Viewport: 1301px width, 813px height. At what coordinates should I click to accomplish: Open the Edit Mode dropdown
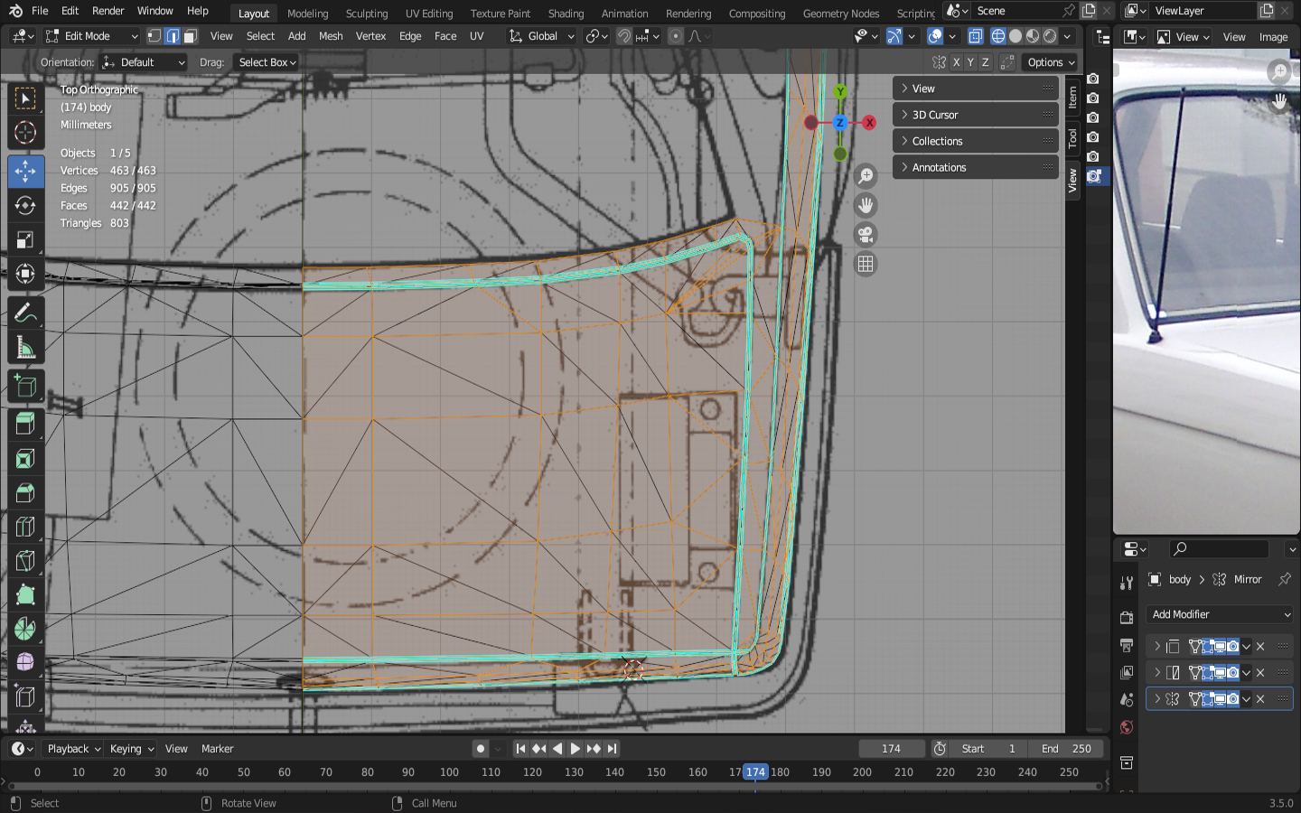[x=91, y=36]
